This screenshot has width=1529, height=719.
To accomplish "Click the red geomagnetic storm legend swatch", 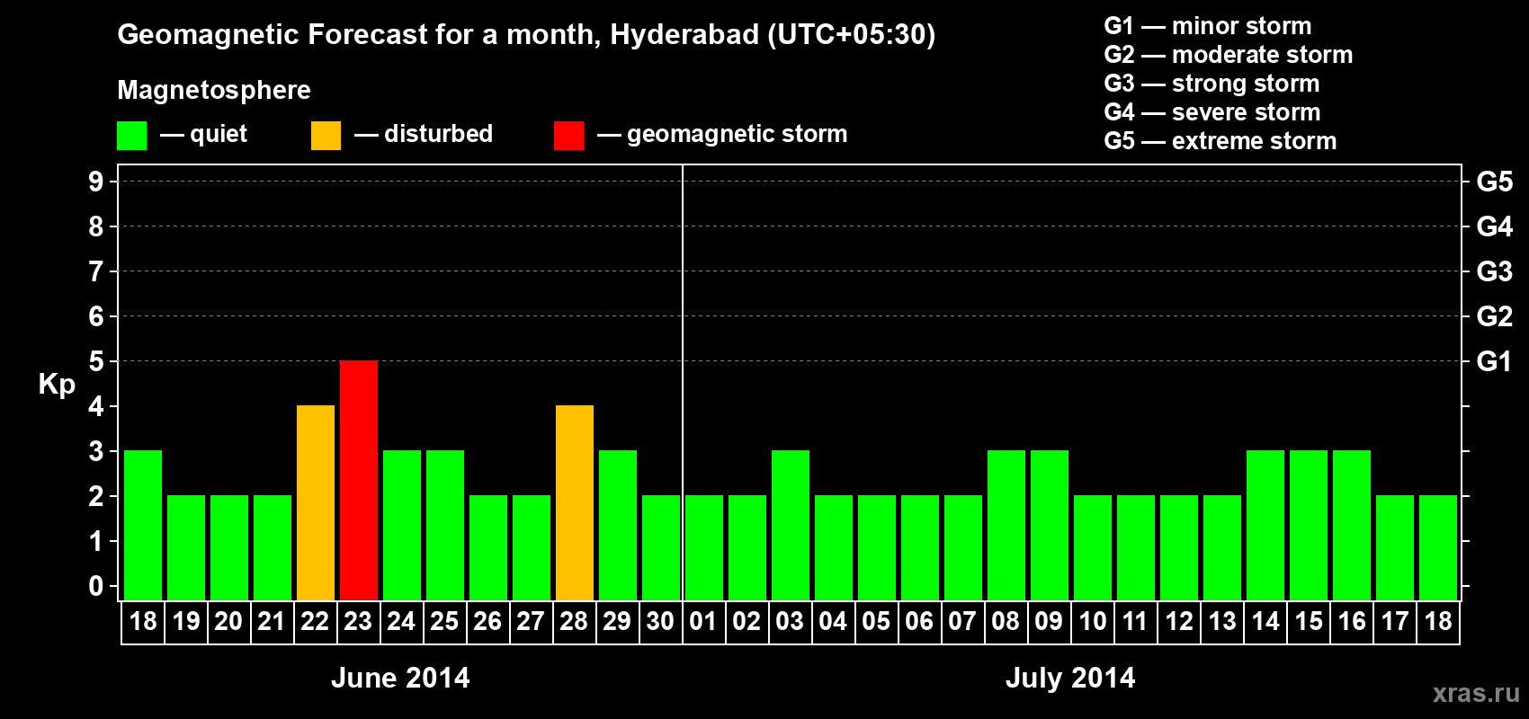I will [569, 136].
